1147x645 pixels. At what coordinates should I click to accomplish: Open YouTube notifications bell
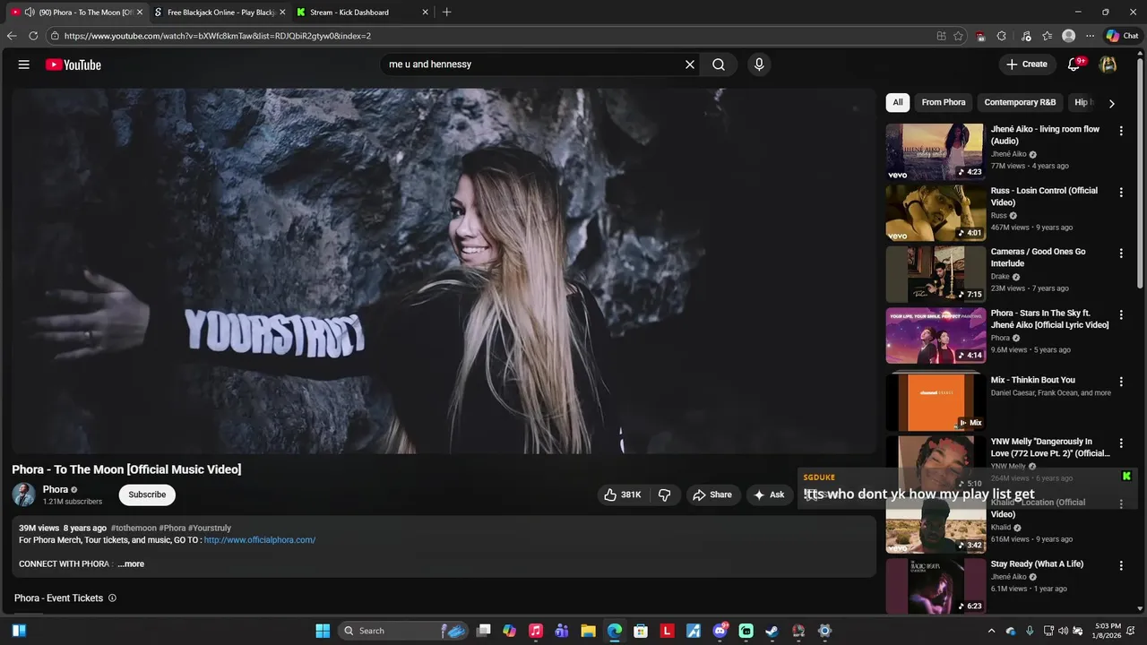(x=1074, y=64)
